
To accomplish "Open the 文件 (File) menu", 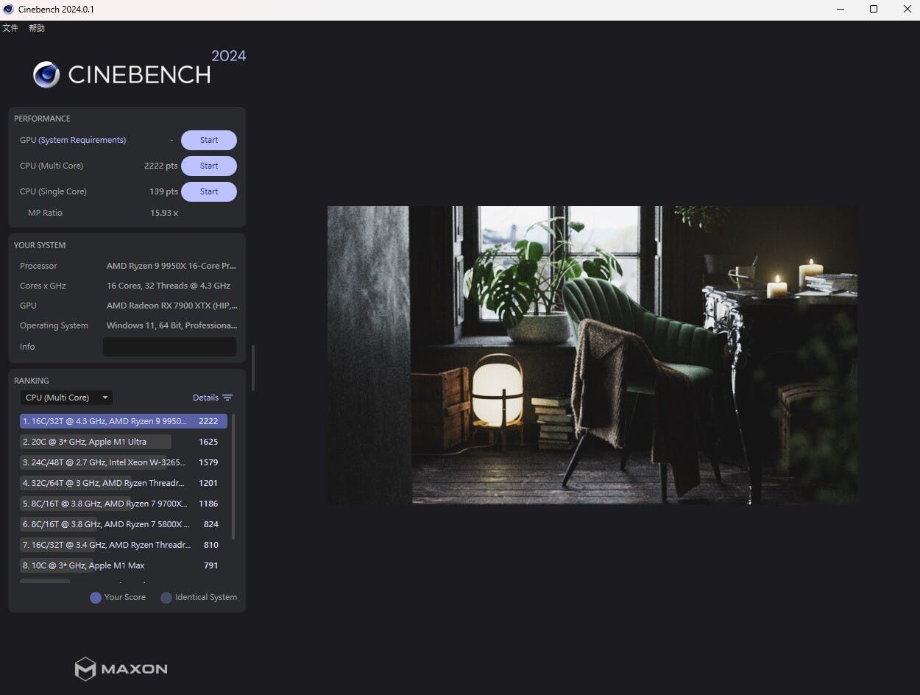I will click(10, 28).
